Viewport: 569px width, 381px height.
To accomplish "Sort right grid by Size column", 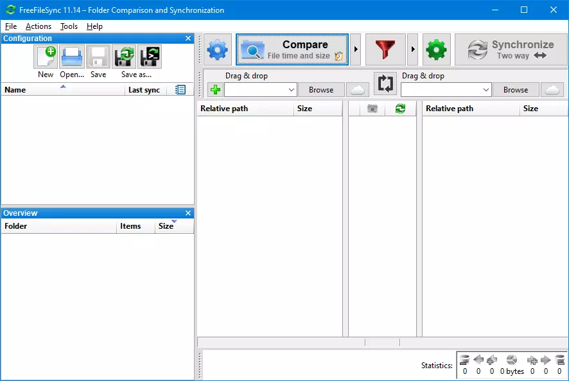I will (x=544, y=109).
